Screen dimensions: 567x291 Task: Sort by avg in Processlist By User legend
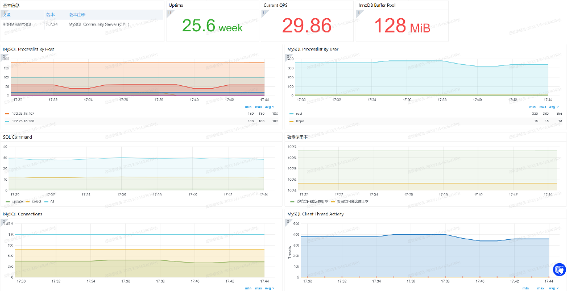(553, 107)
